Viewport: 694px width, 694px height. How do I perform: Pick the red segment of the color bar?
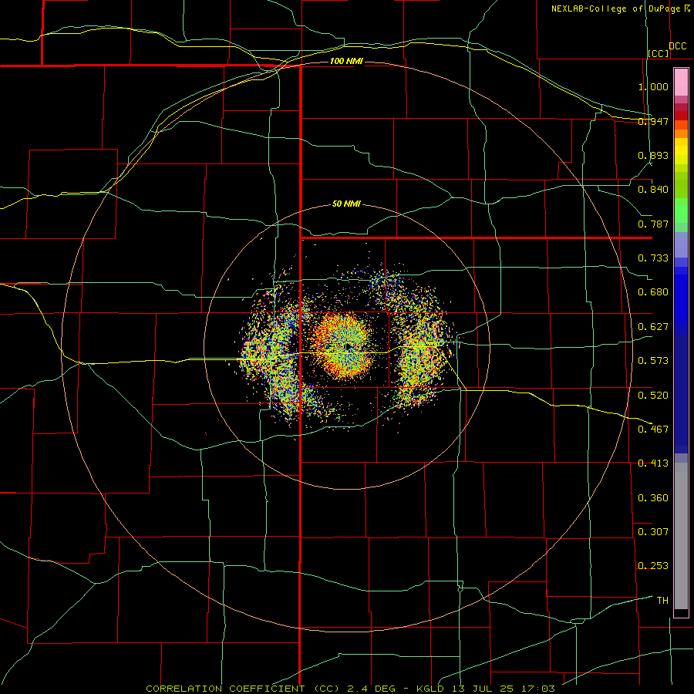(x=681, y=116)
